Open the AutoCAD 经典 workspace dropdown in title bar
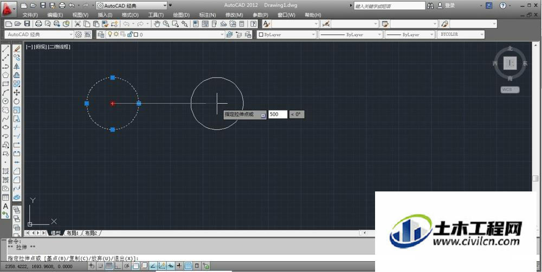542x272 pixels. click(131, 5)
